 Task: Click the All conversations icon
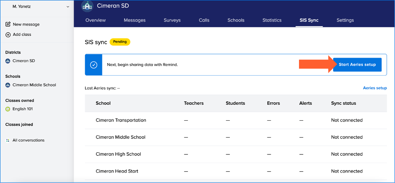(x=8, y=140)
